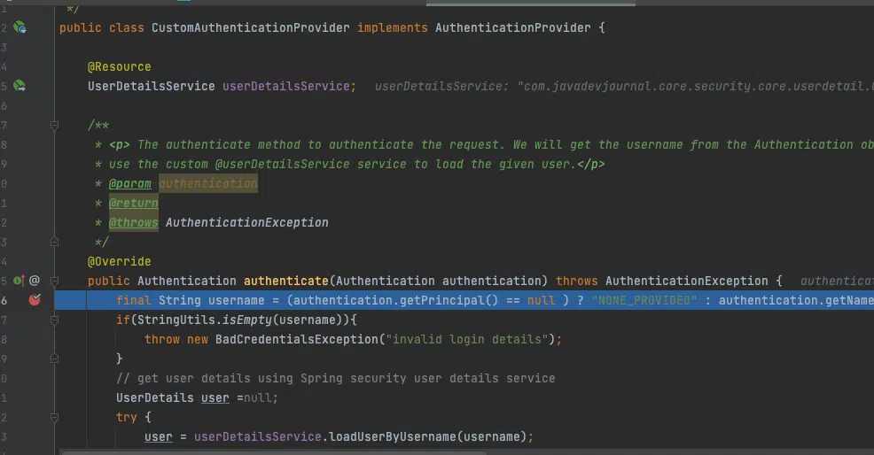The image size is (874, 455).
Task: Click the isEmpty method call
Action: coord(247,320)
